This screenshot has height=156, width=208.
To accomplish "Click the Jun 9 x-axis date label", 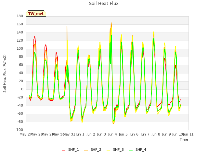I will click(x=166, y=134).
